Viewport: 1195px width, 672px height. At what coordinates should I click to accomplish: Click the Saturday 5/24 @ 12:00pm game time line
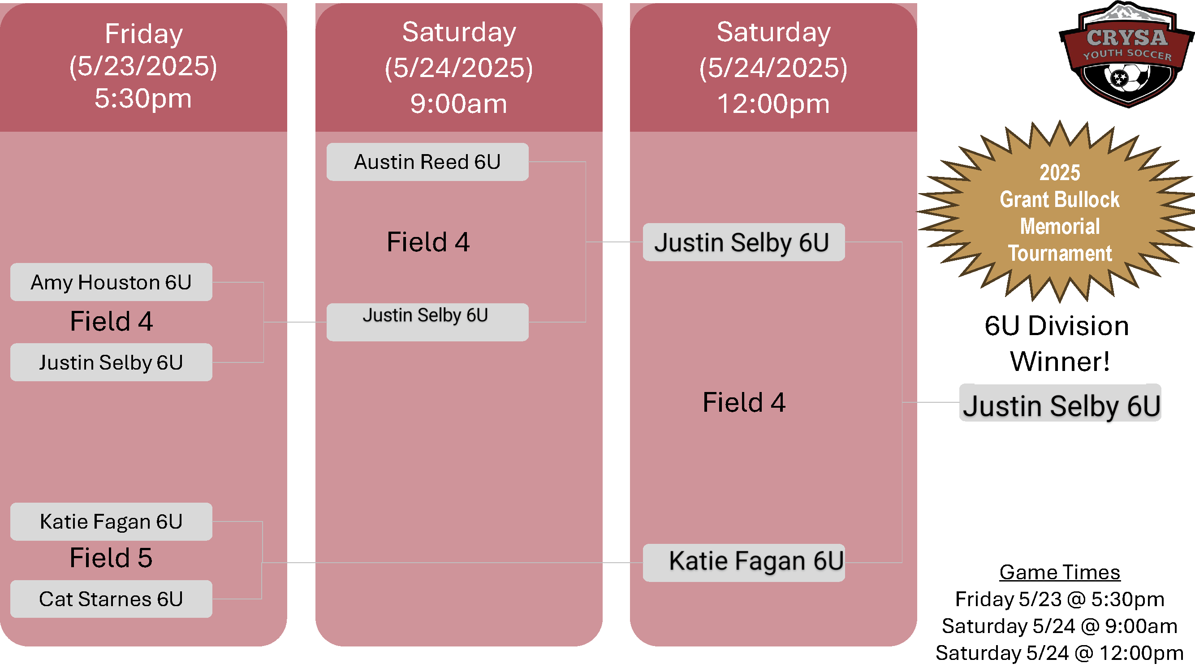tap(1060, 654)
